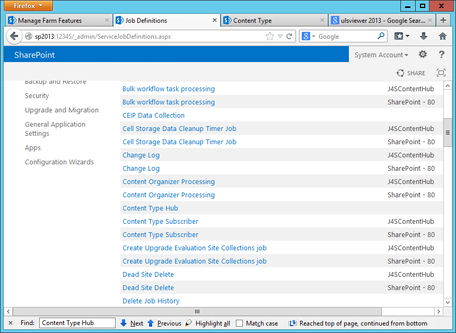Open Content Organizer Processing for J4SContentHub
The height and width of the screenshot is (333, 456).
pyautogui.click(x=169, y=182)
